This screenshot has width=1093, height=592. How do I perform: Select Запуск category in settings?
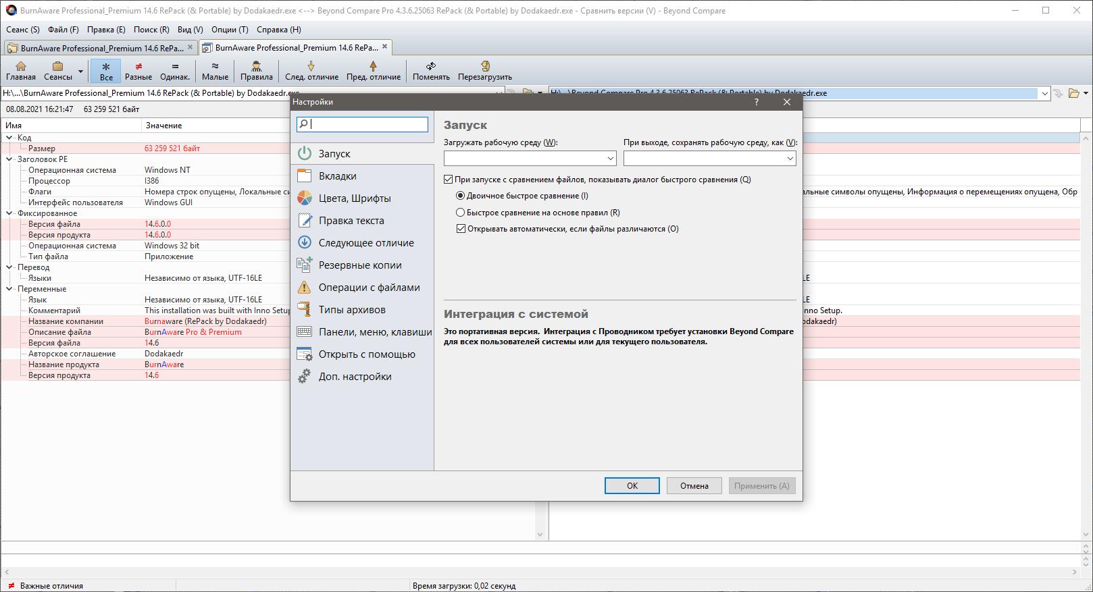362,154
